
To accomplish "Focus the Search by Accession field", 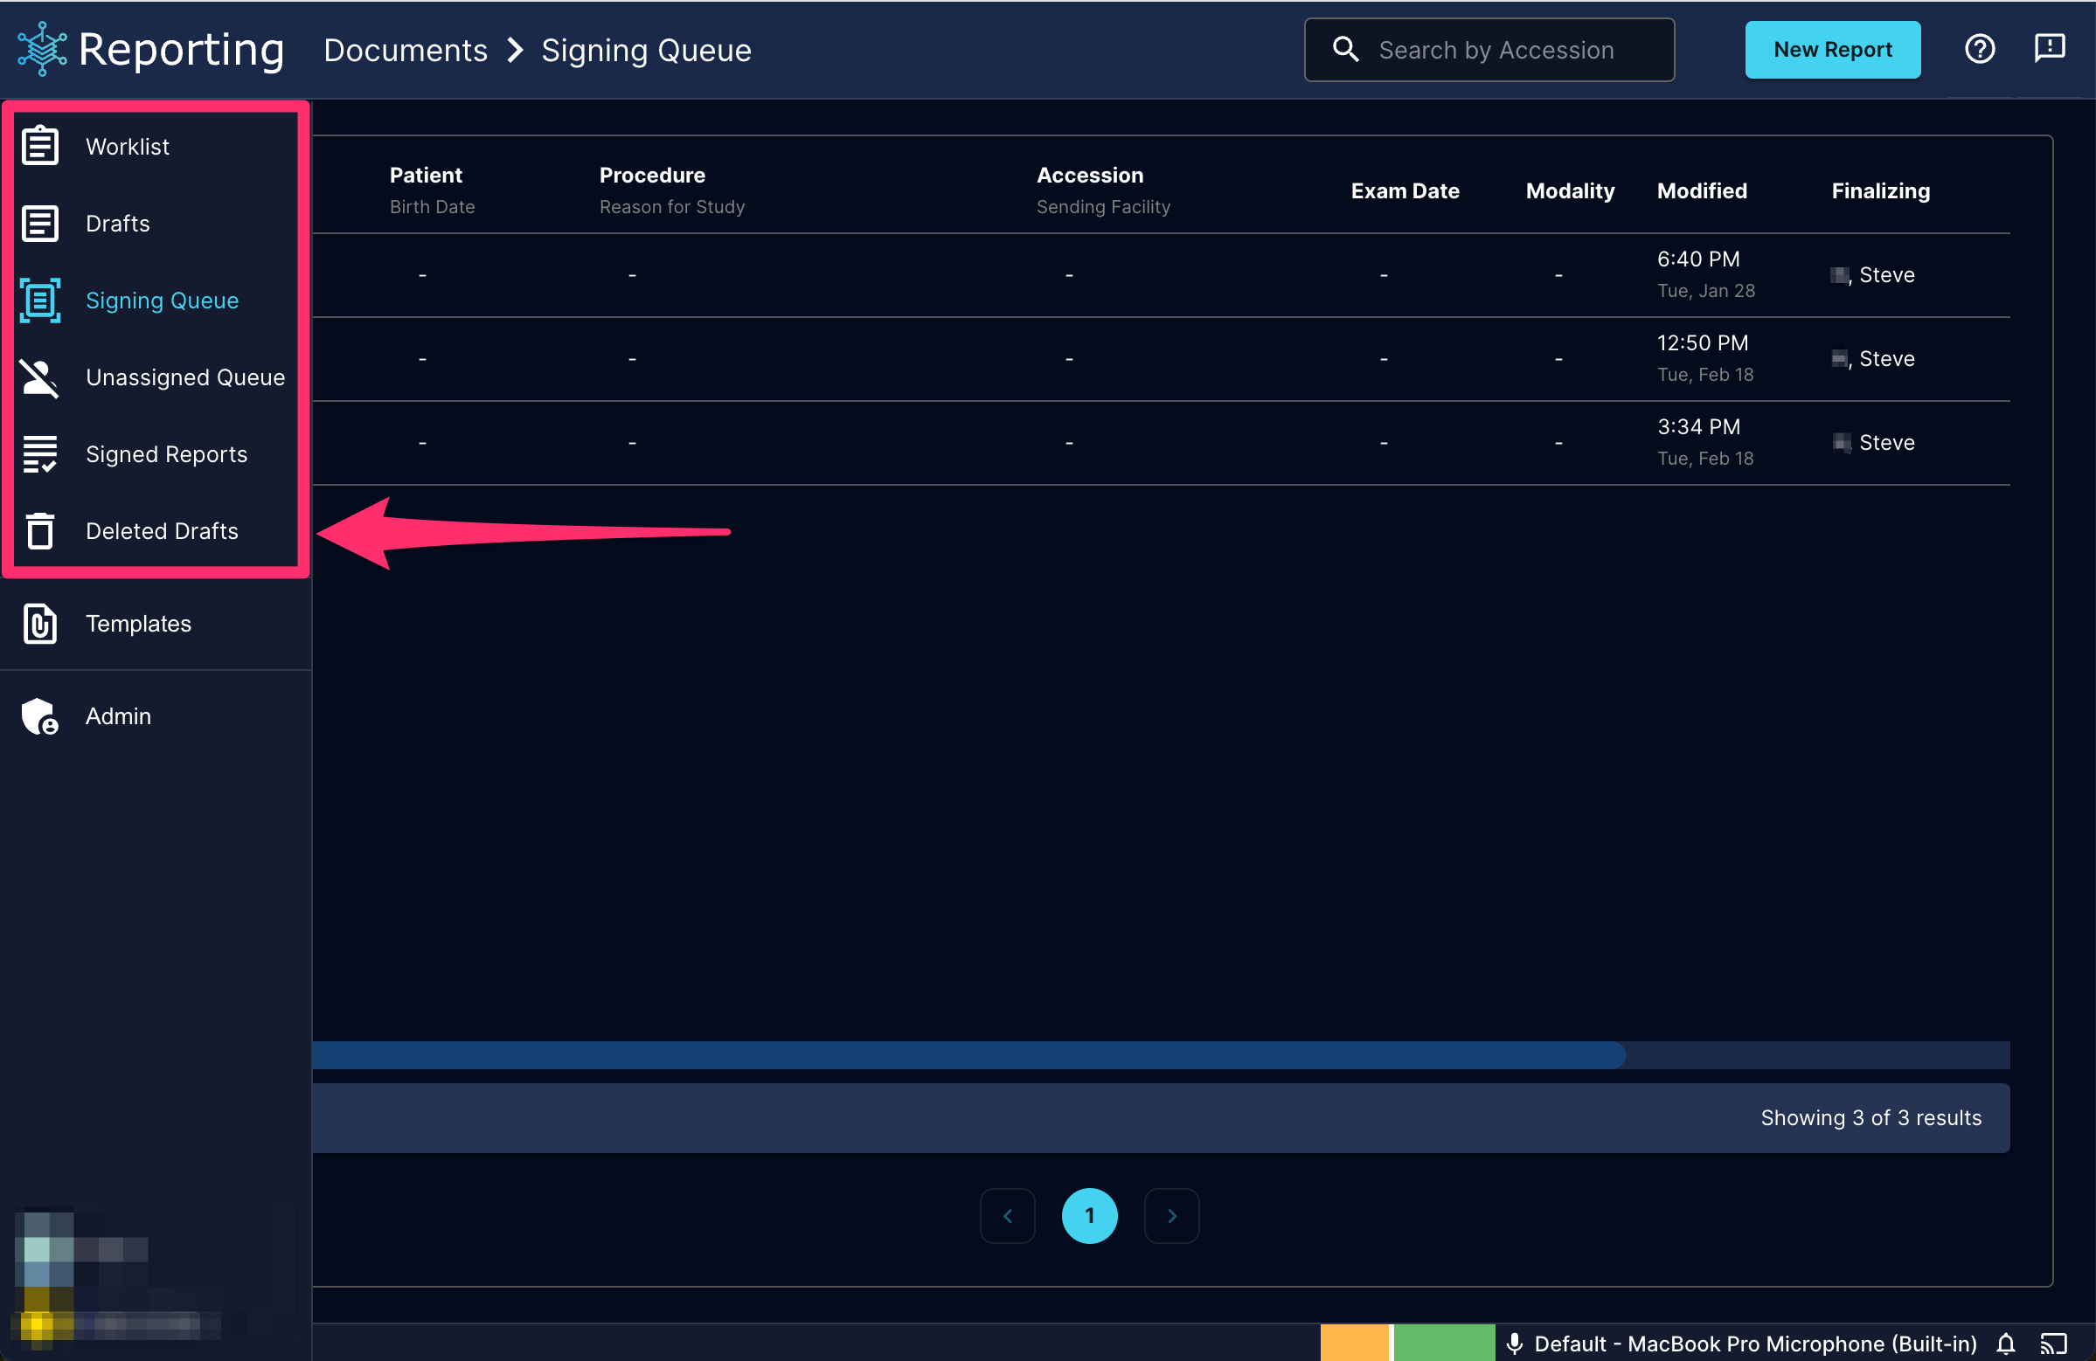I will (1489, 50).
